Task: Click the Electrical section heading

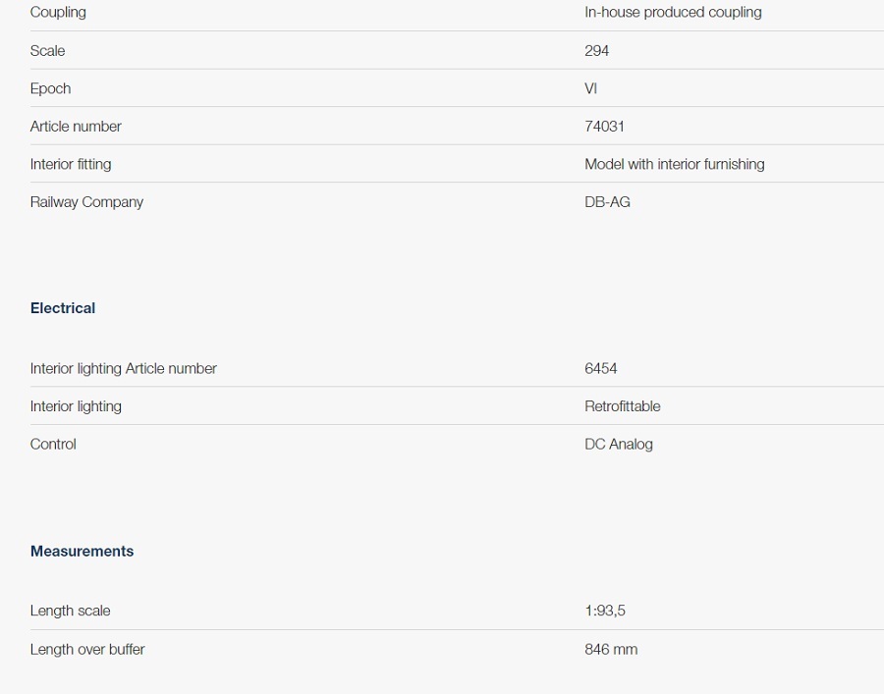Action: [x=63, y=308]
